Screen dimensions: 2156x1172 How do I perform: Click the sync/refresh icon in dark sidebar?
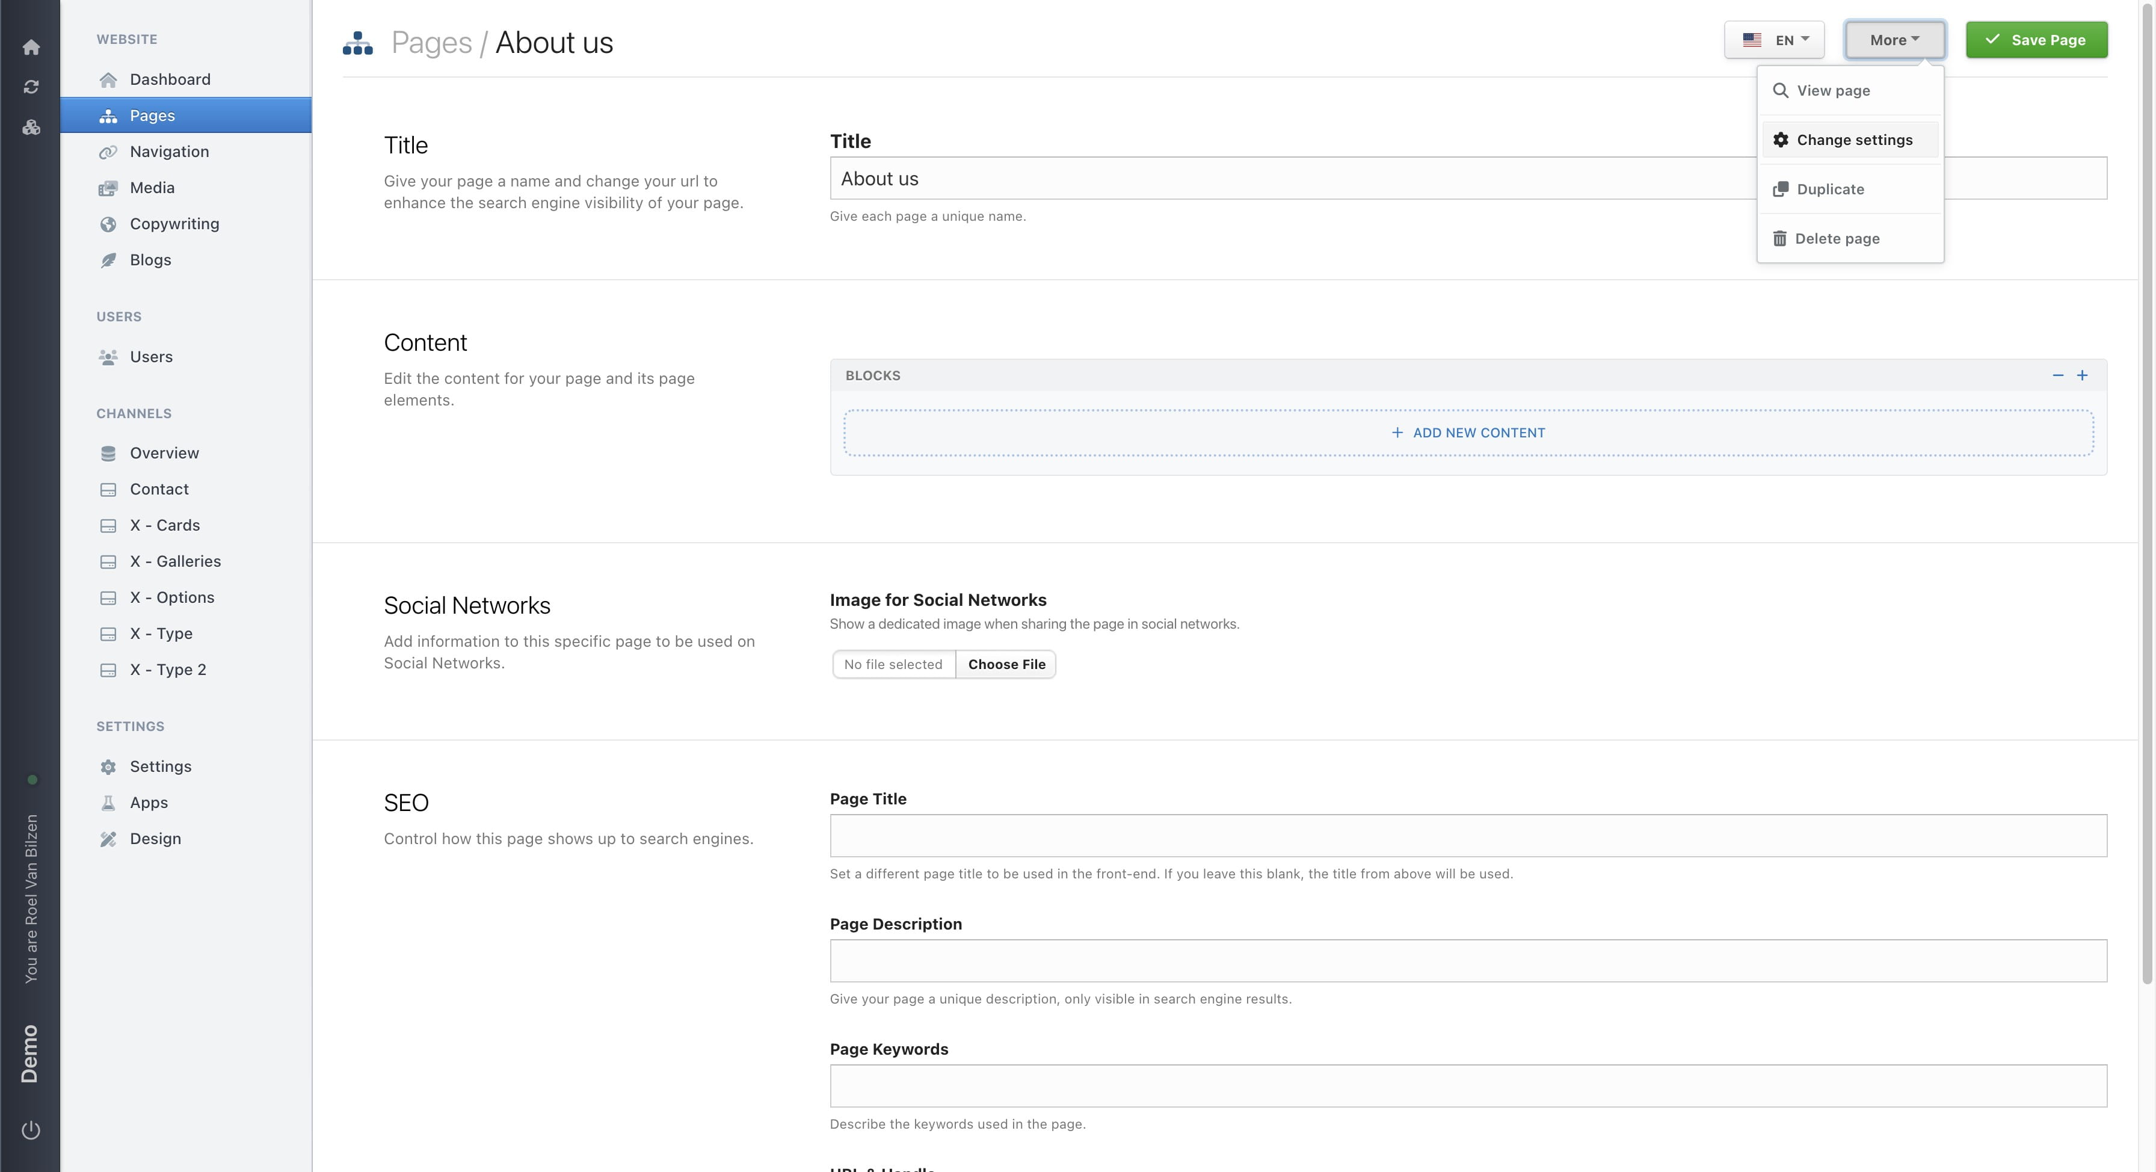pos(31,86)
